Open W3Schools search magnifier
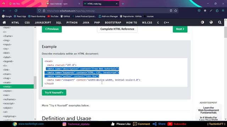 pyautogui.click(x=220, y=22)
